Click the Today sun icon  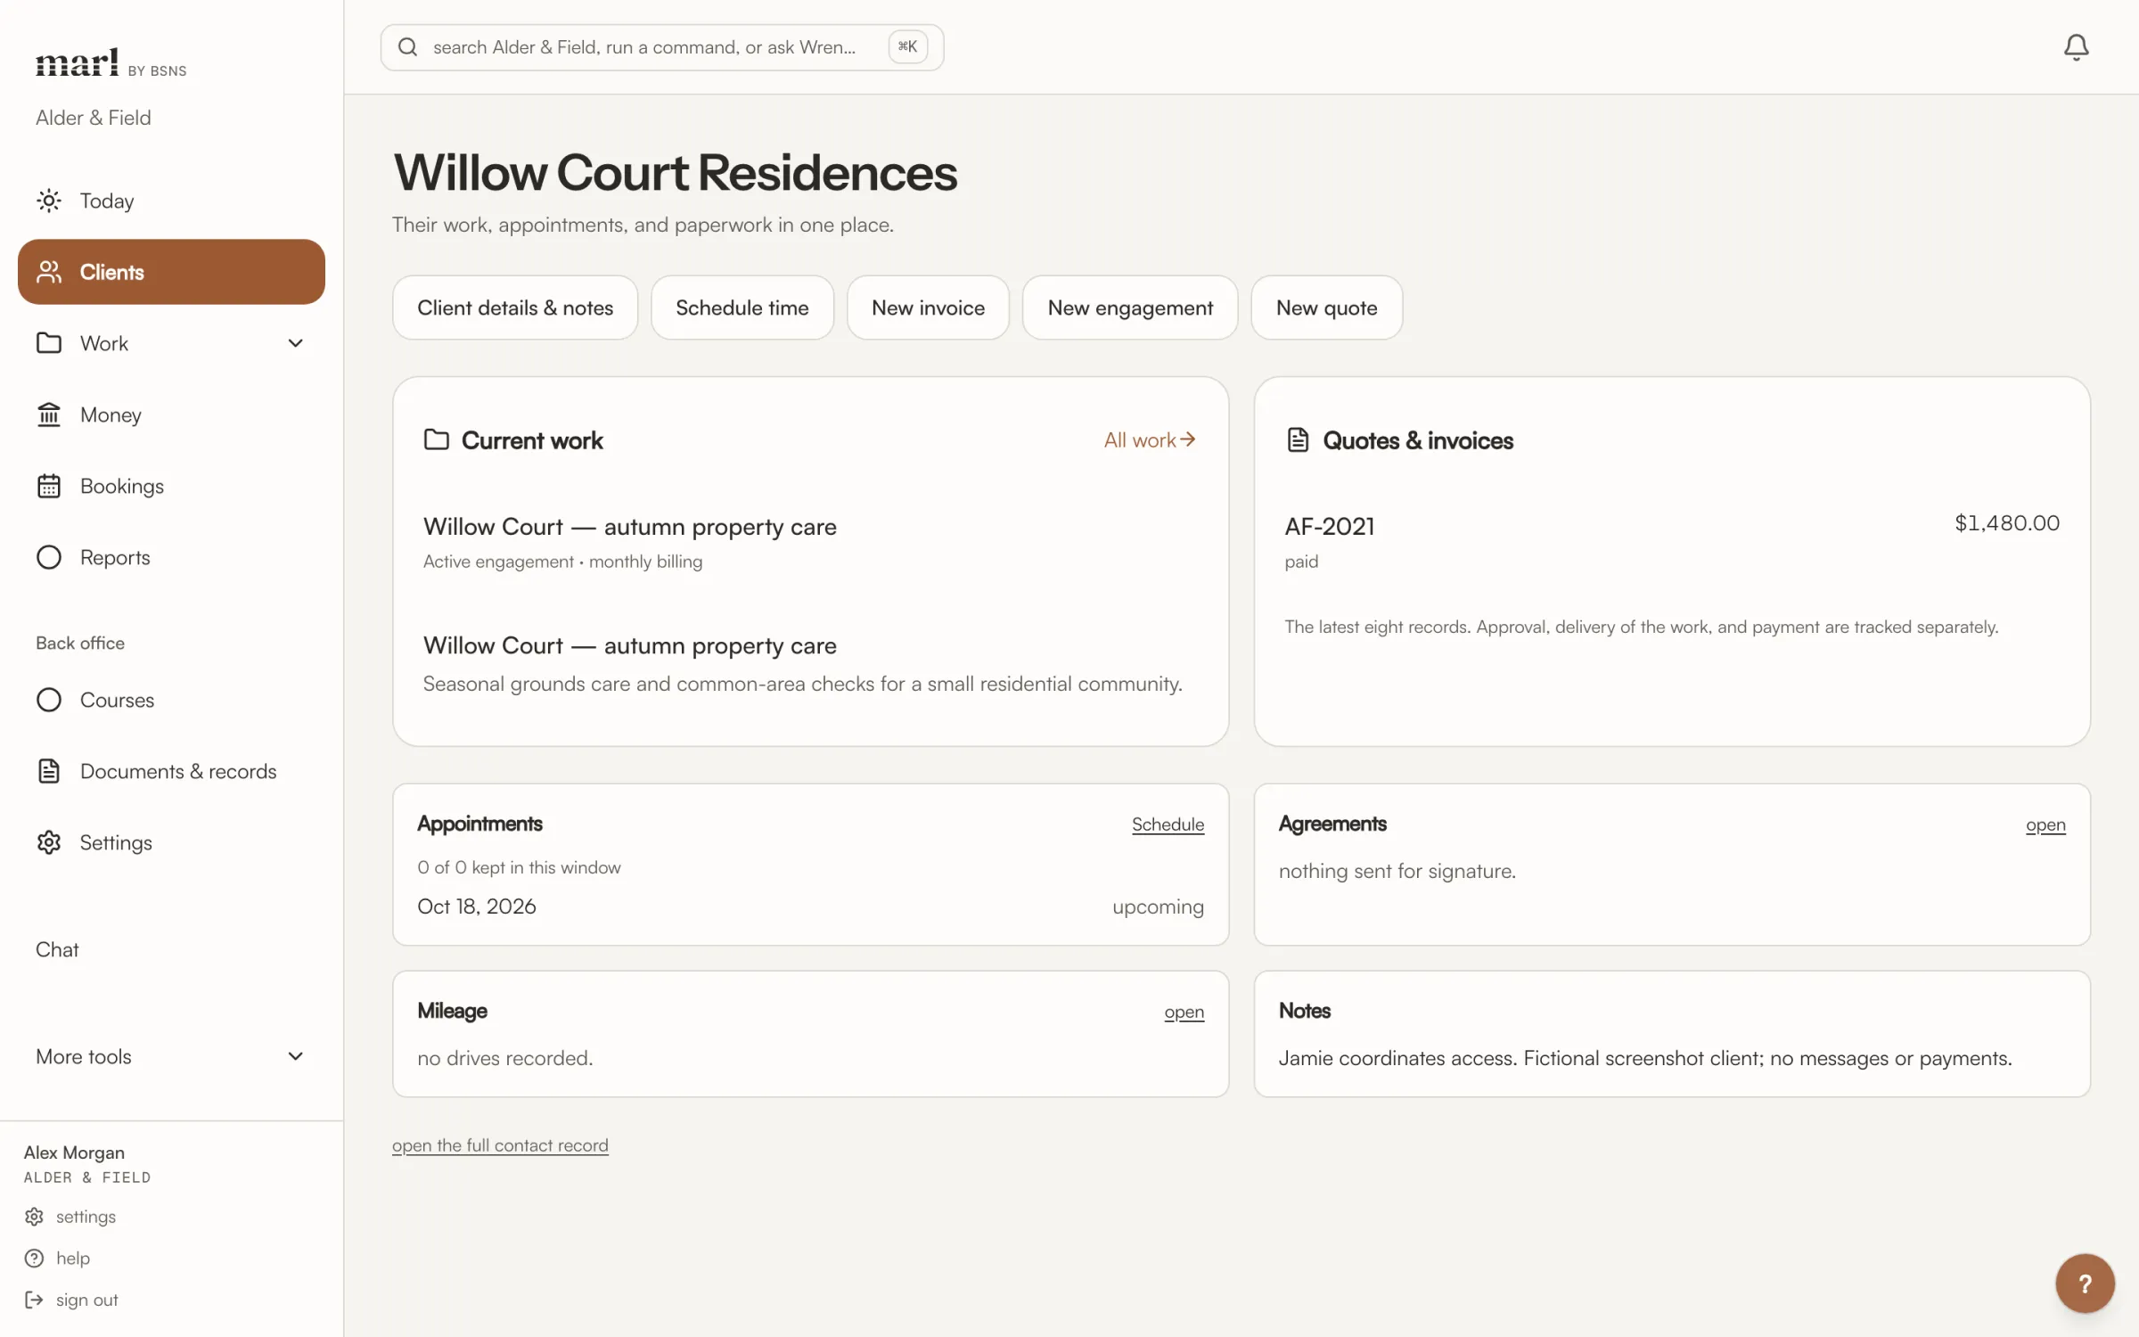point(49,201)
